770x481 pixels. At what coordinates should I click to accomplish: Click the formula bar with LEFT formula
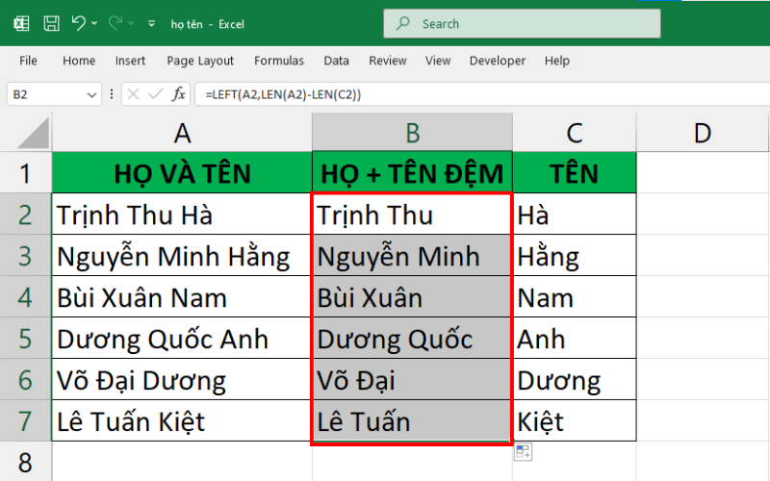(x=482, y=94)
